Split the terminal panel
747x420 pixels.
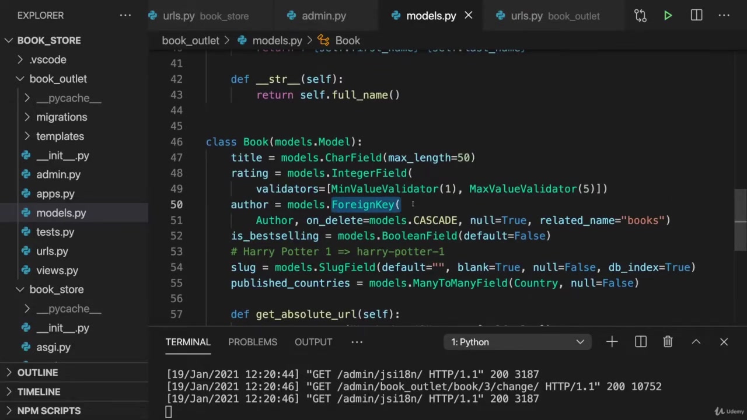pos(640,342)
